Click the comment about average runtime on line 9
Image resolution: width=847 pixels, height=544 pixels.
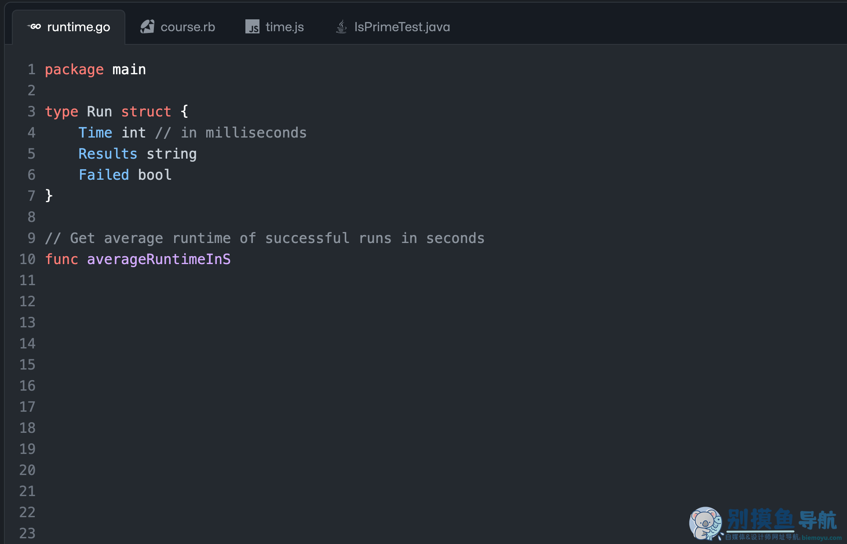pyautogui.click(x=265, y=238)
